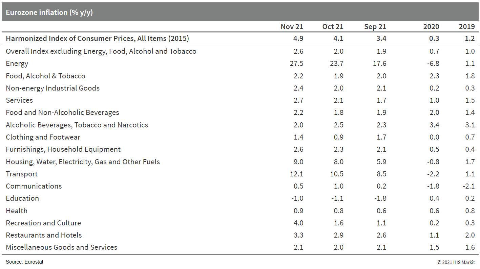Click the Education row label
Screen dimensions: 480x269
pos(22,198)
